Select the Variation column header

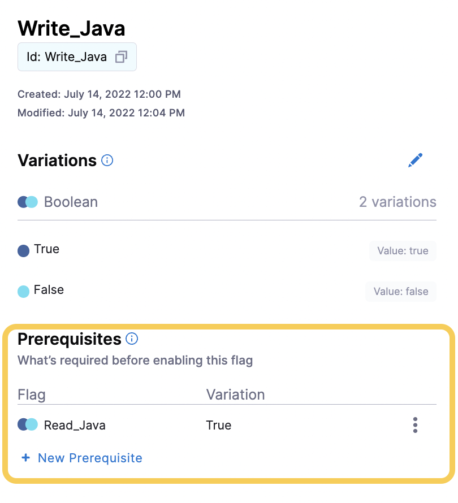[x=236, y=394]
